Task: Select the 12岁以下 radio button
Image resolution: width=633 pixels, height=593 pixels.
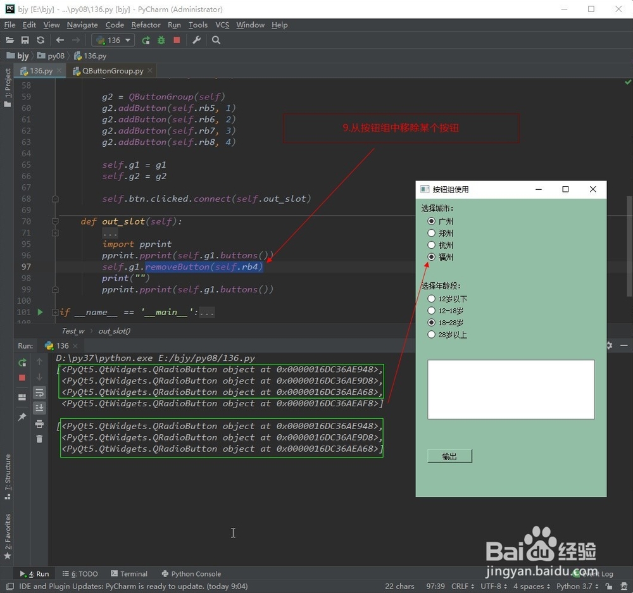Action: point(432,299)
